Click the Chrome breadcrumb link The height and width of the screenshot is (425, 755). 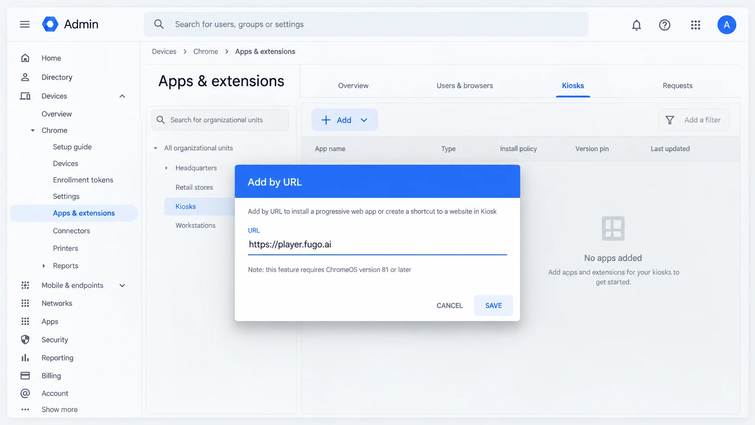pyautogui.click(x=205, y=51)
